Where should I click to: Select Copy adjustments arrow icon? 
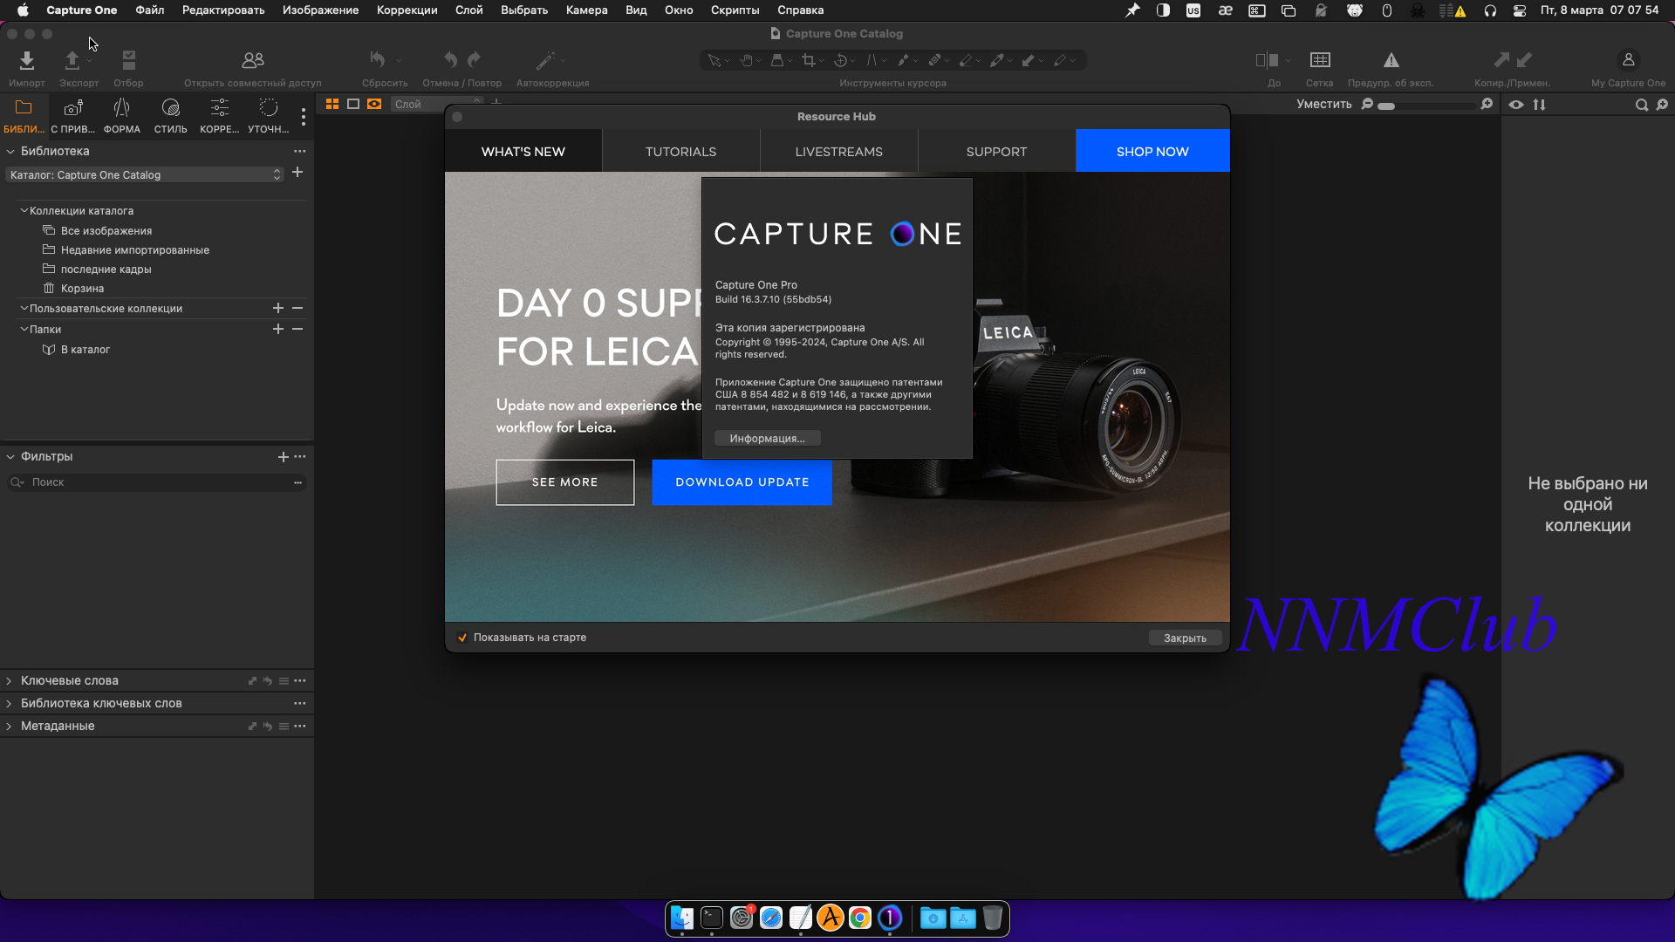point(1501,59)
